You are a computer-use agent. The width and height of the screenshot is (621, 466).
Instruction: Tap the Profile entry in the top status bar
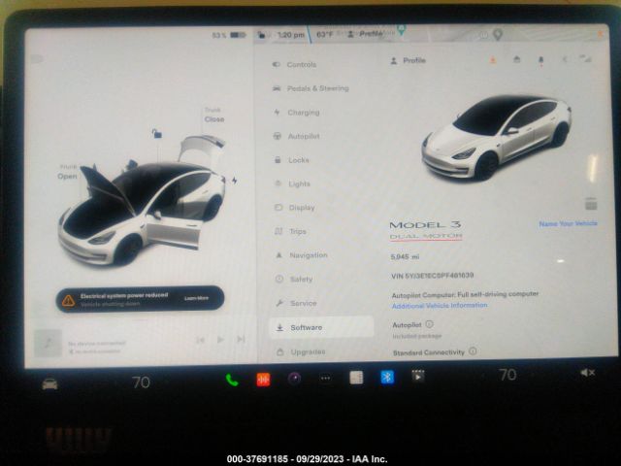[x=365, y=34]
